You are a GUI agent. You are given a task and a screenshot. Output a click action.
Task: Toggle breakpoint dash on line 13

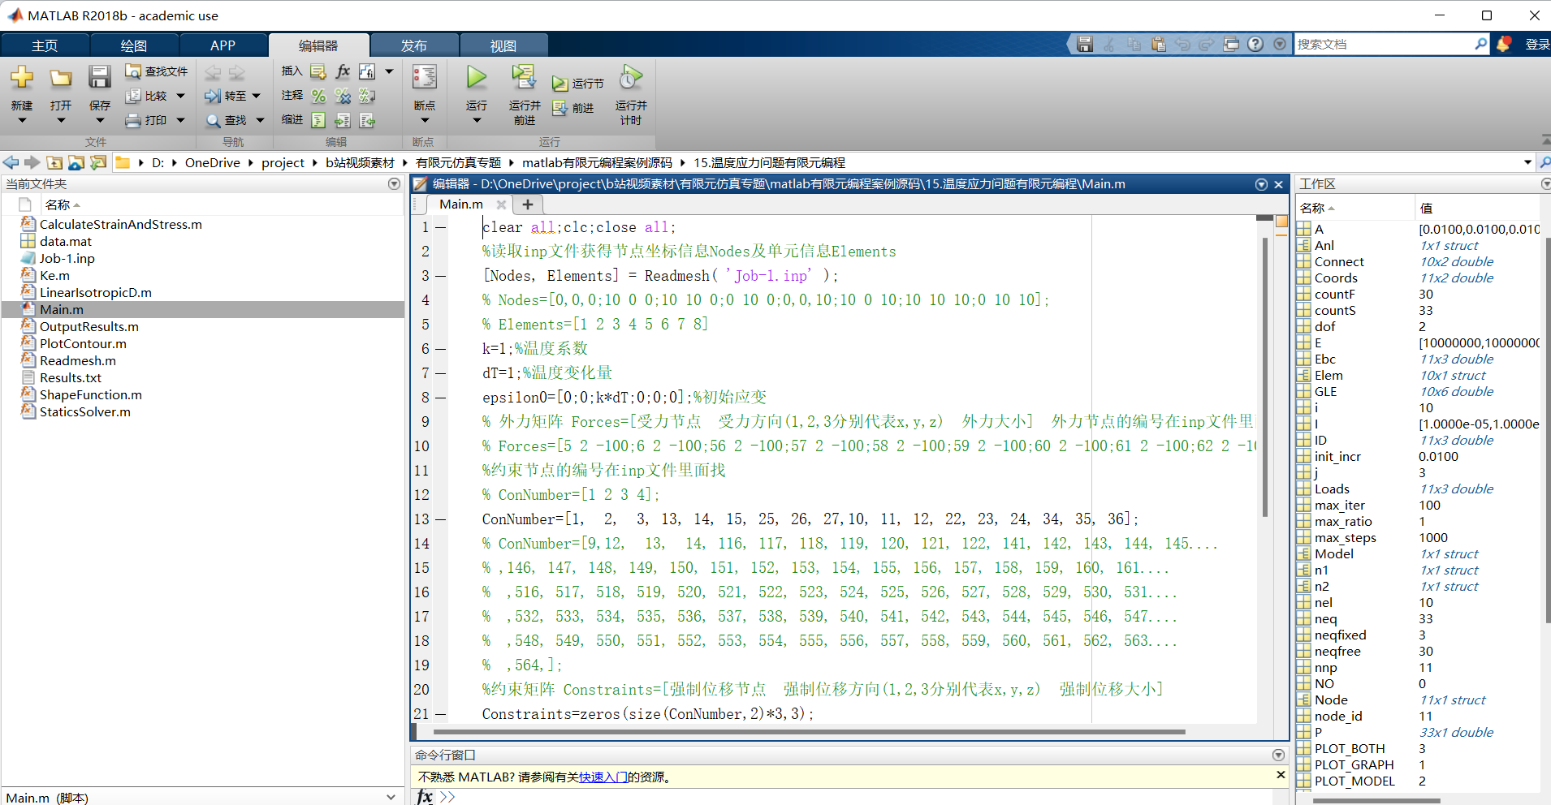(x=441, y=519)
